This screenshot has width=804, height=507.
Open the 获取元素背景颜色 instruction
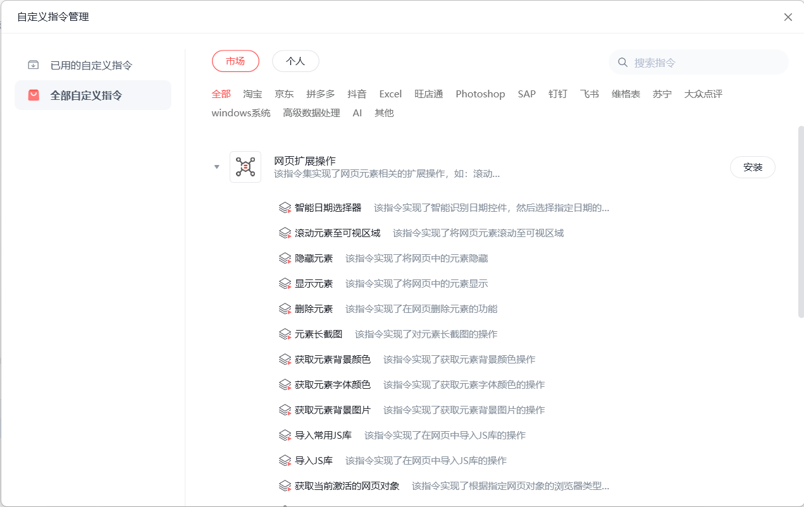point(333,359)
